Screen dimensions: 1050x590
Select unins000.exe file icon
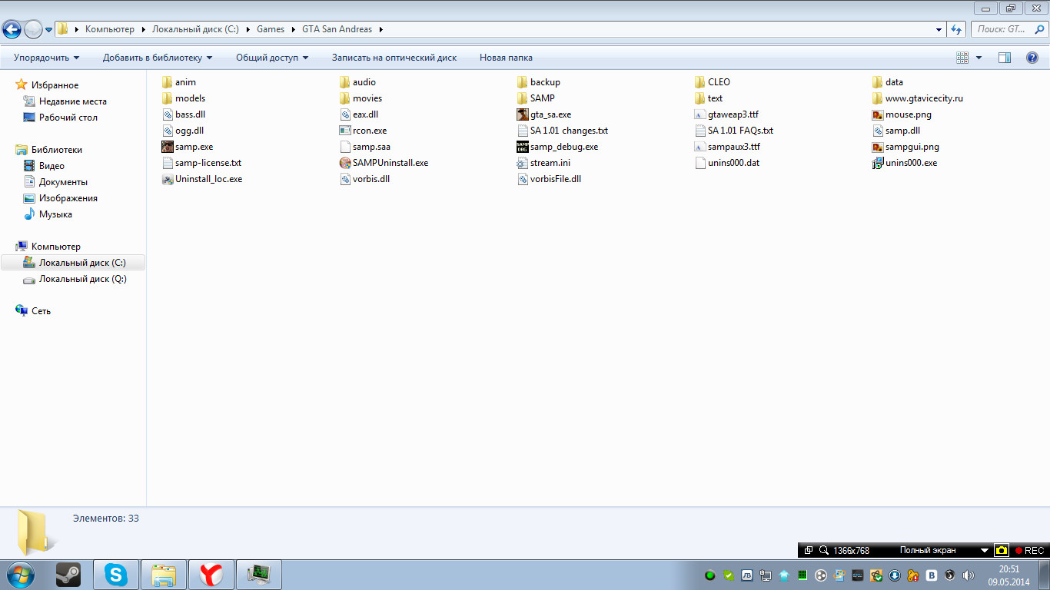pos(878,163)
